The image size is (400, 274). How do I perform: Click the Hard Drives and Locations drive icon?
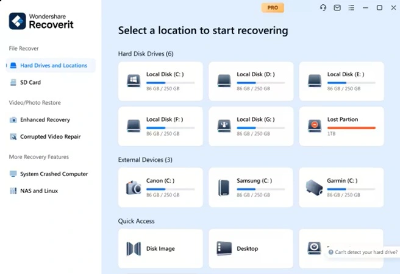13,65
